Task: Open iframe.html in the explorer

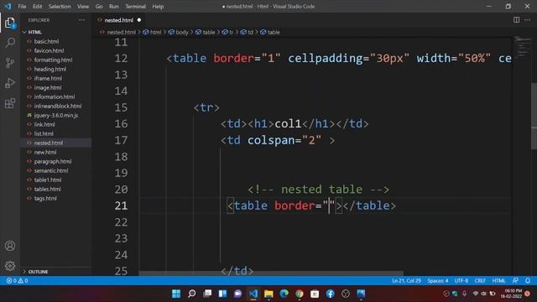Action: point(56,78)
